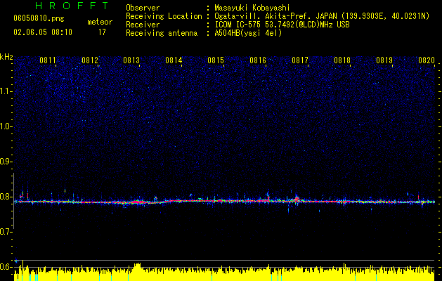Click the Observer field label
Image resolution: width=442 pixels, height=281 pixels.
tap(143, 8)
